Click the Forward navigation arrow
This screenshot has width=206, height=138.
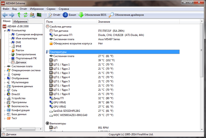point(12,15)
